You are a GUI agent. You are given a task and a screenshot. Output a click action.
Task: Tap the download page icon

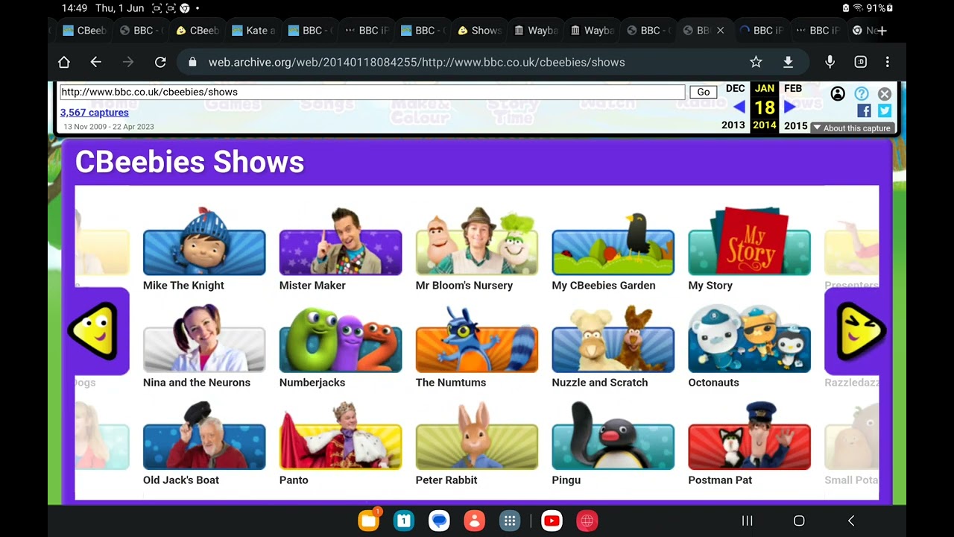(x=788, y=62)
